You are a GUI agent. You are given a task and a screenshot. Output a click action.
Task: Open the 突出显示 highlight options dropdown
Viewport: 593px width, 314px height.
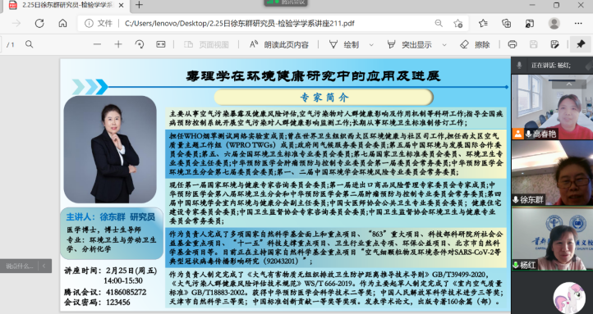tap(444, 45)
